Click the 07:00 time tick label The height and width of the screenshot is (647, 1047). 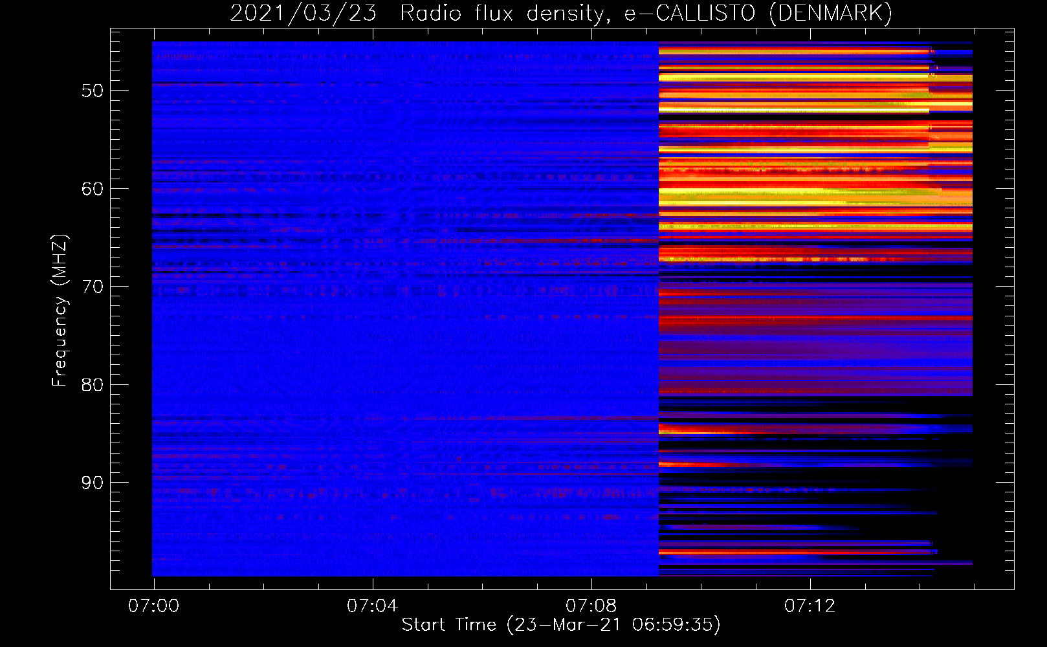click(154, 606)
